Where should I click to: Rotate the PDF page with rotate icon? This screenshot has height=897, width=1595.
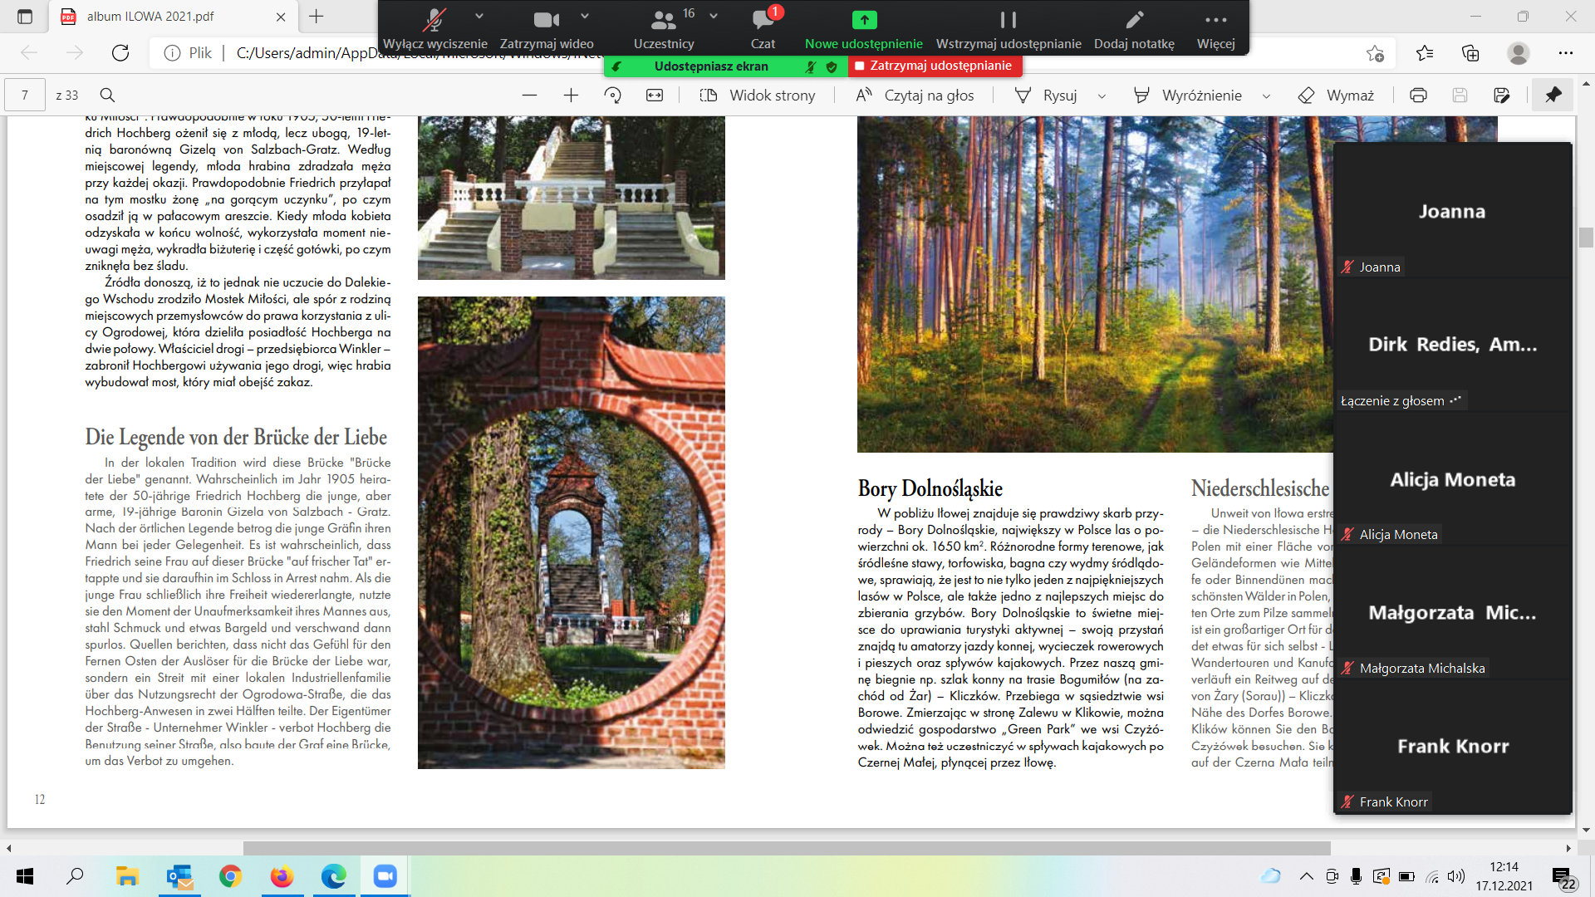pos(613,96)
